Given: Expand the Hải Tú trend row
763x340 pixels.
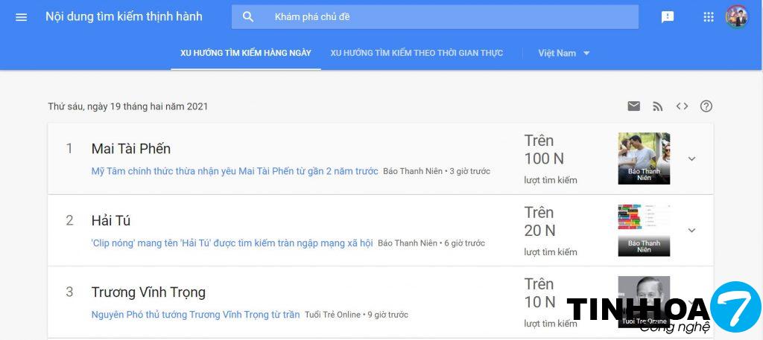Looking at the screenshot, I should coord(691,230).
